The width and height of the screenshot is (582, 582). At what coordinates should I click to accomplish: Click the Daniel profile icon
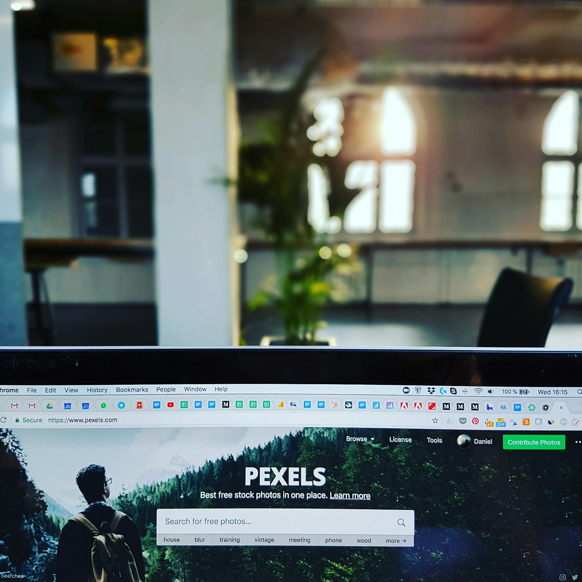(465, 442)
